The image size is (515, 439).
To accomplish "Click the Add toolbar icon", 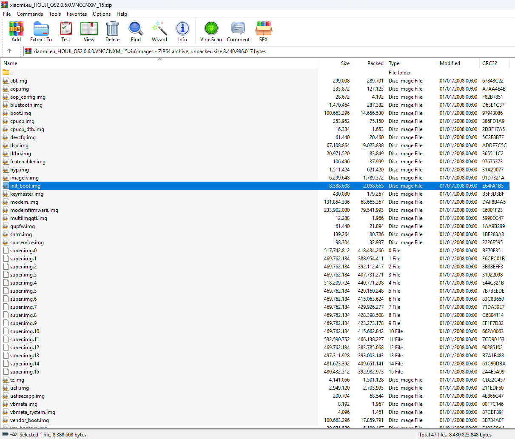I will (16, 29).
